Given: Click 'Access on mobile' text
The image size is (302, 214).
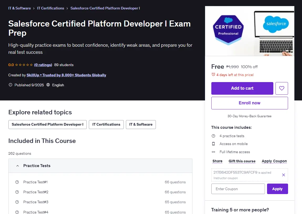Looking at the screenshot, I should click(233, 144).
